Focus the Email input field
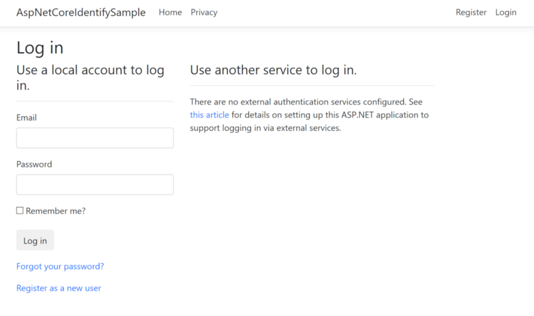Image resolution: width=534 pixels, height=316 pixels. [x=95, y=138]
